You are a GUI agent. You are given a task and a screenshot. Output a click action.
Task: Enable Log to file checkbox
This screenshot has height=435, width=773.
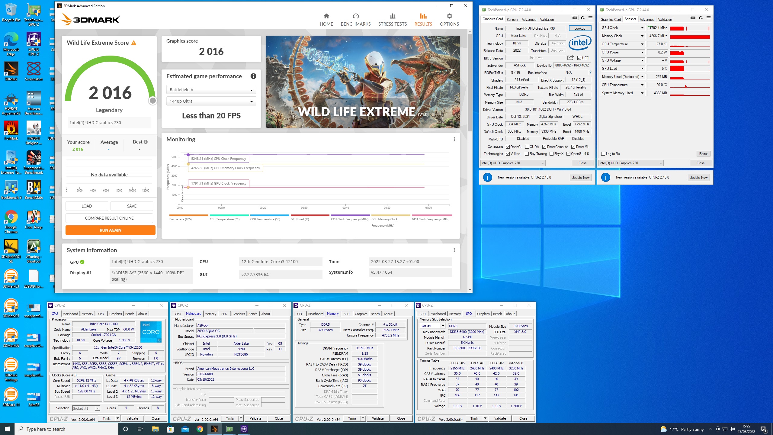[x=603, y=154]
